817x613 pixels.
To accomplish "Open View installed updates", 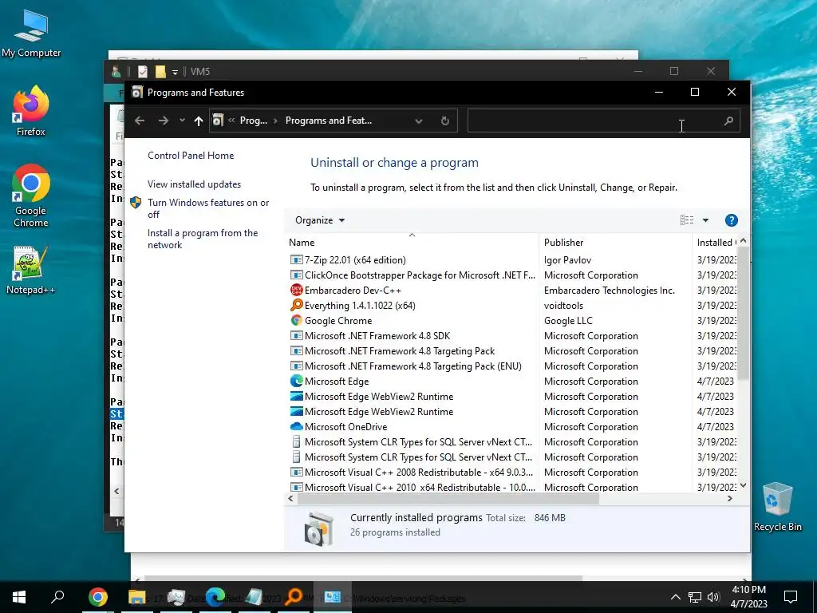I will (195, 184).
